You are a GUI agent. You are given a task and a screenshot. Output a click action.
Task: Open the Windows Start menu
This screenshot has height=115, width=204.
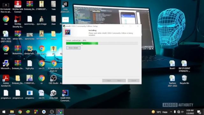[4, 112]
